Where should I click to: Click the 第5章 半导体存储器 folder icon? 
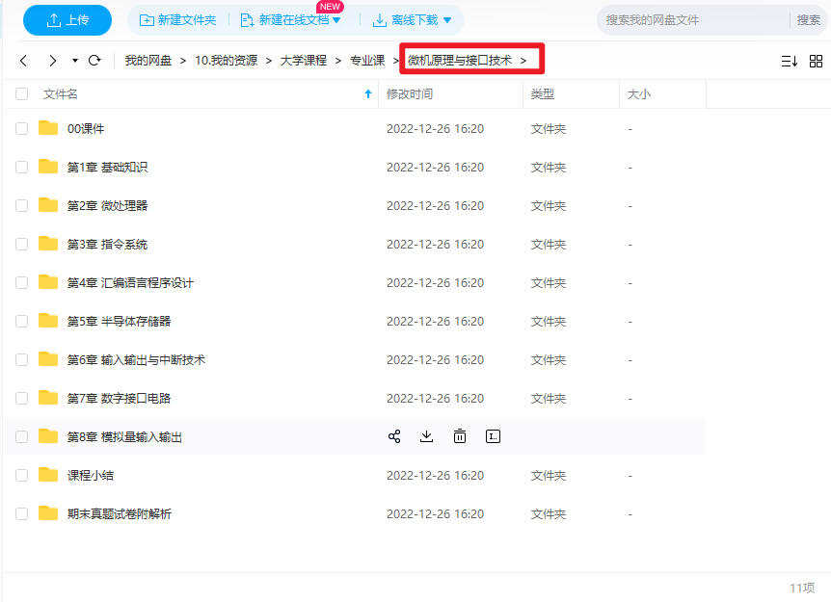pos(48,321)
